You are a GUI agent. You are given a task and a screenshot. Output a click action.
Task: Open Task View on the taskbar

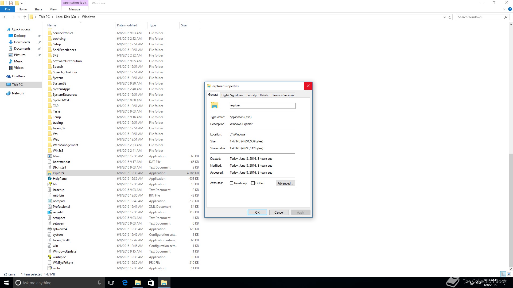111,283
